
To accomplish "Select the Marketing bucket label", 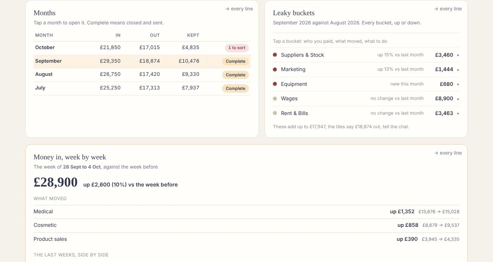I will [293, 69].
